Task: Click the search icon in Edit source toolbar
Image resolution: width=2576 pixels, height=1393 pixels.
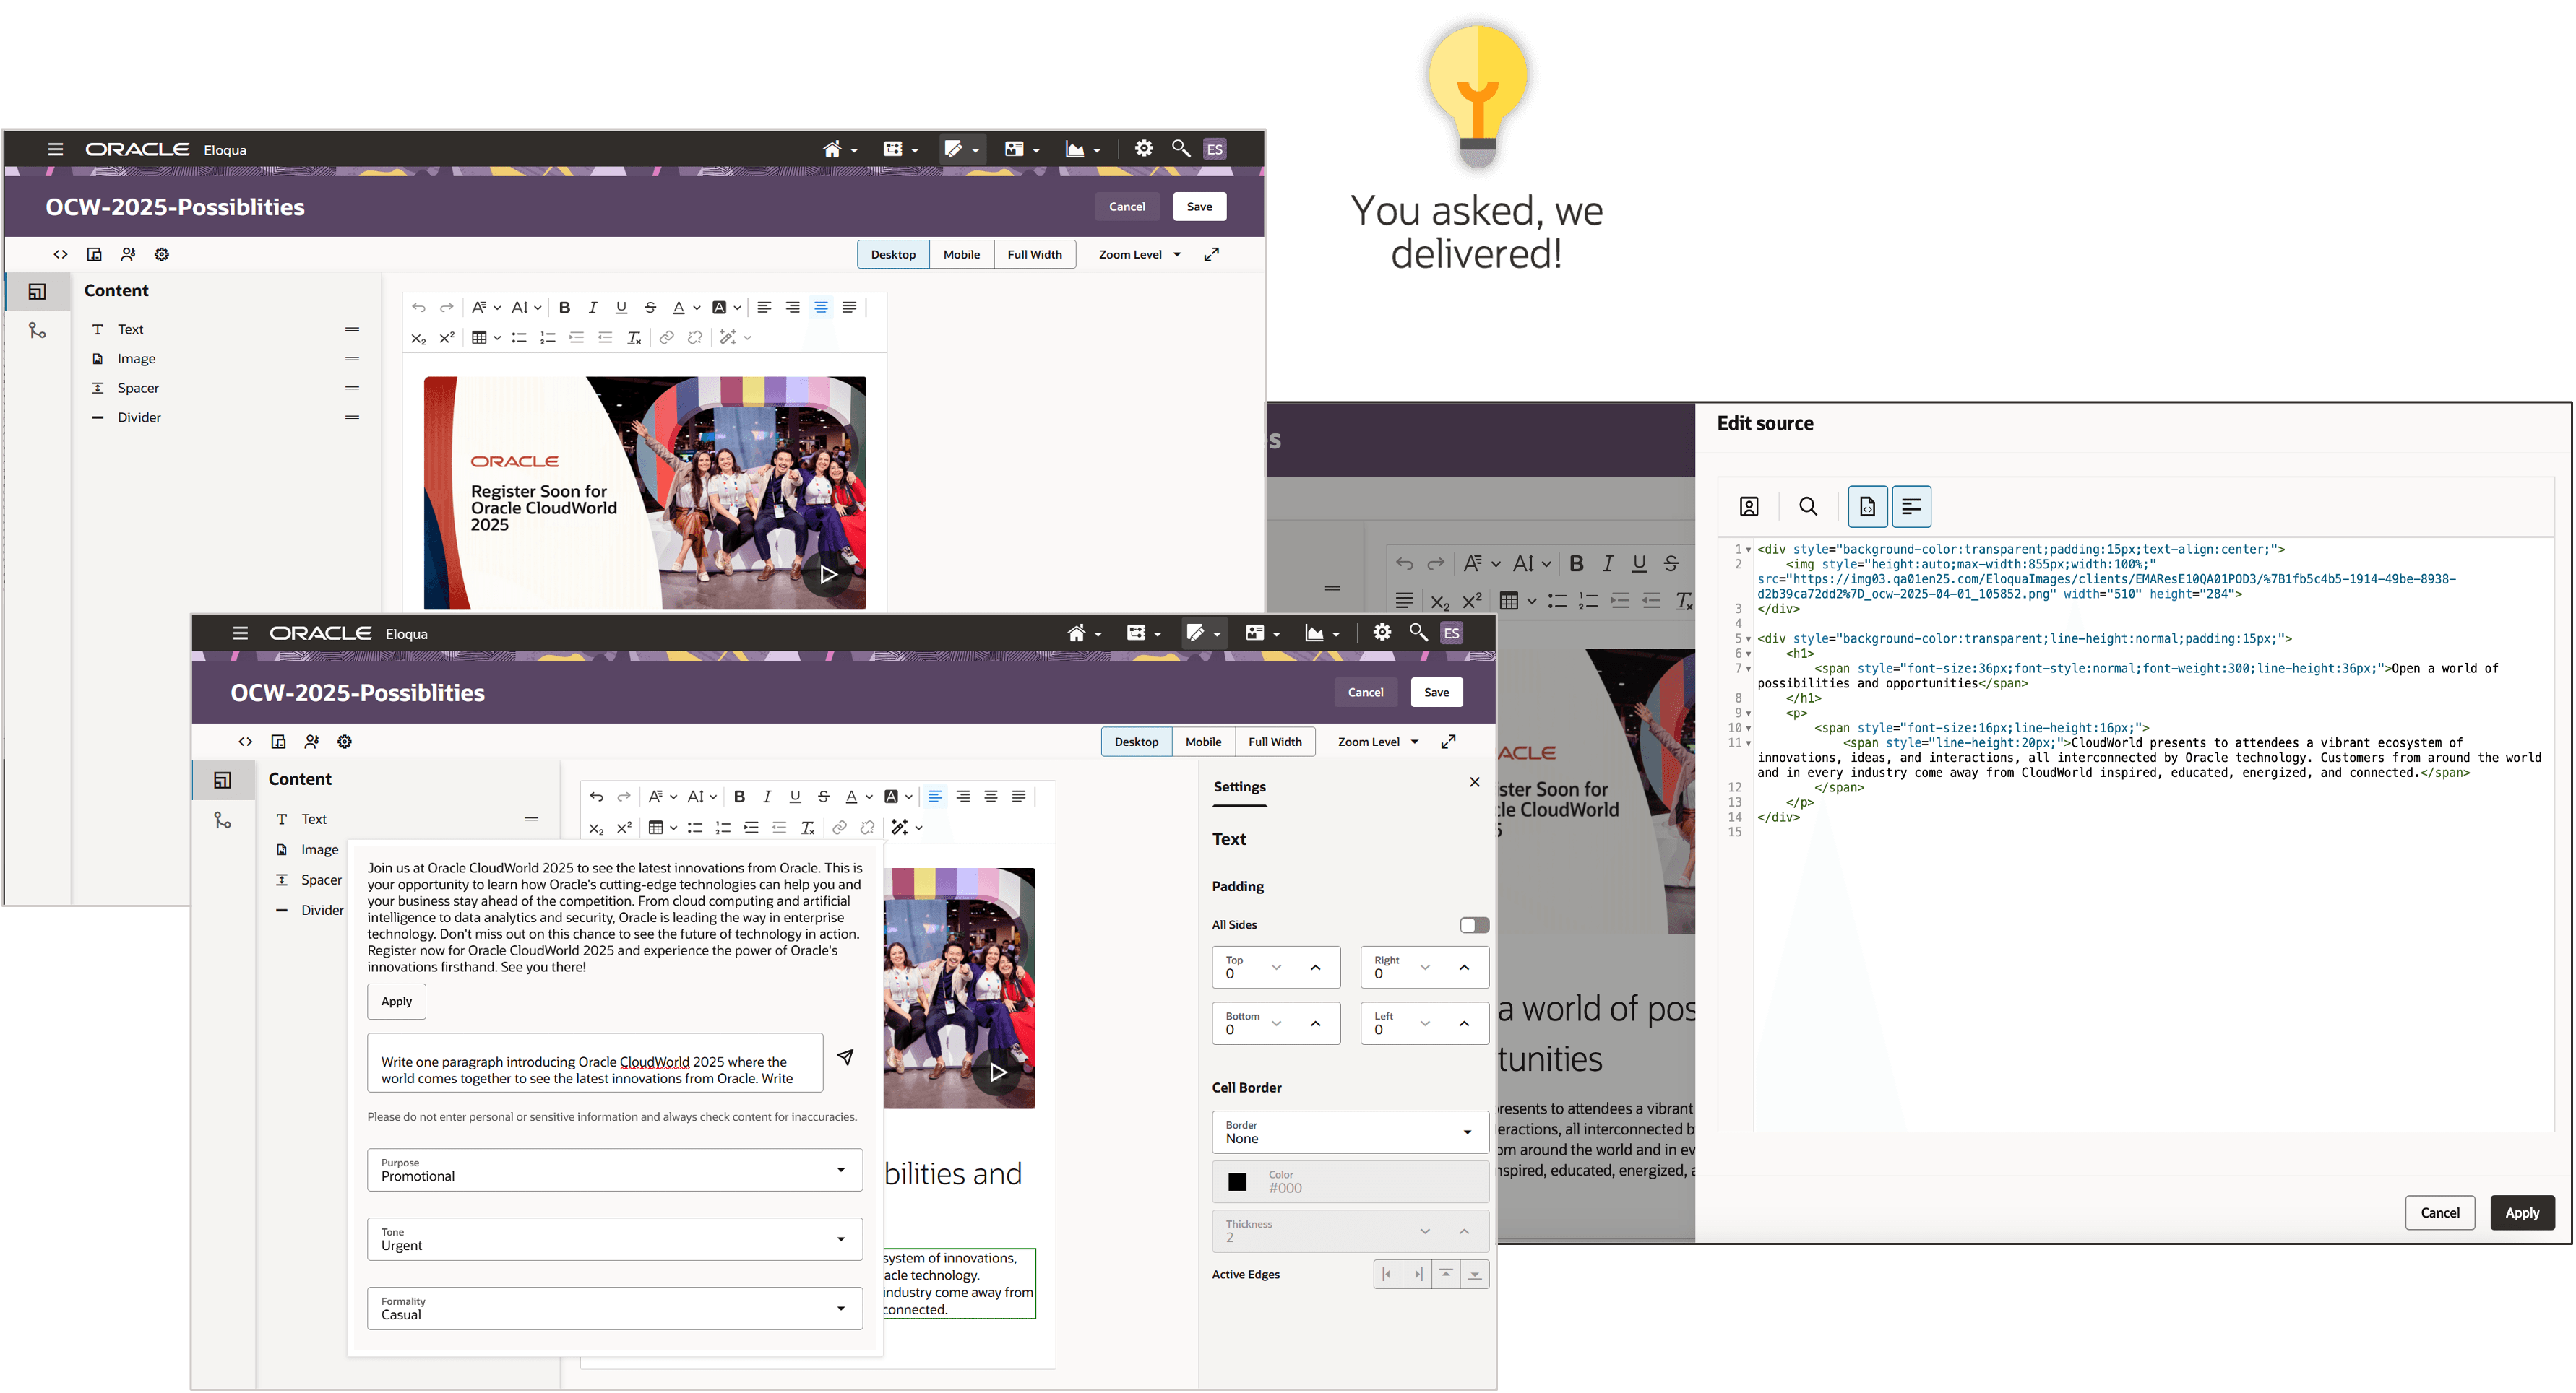Action: point(1808,507)
